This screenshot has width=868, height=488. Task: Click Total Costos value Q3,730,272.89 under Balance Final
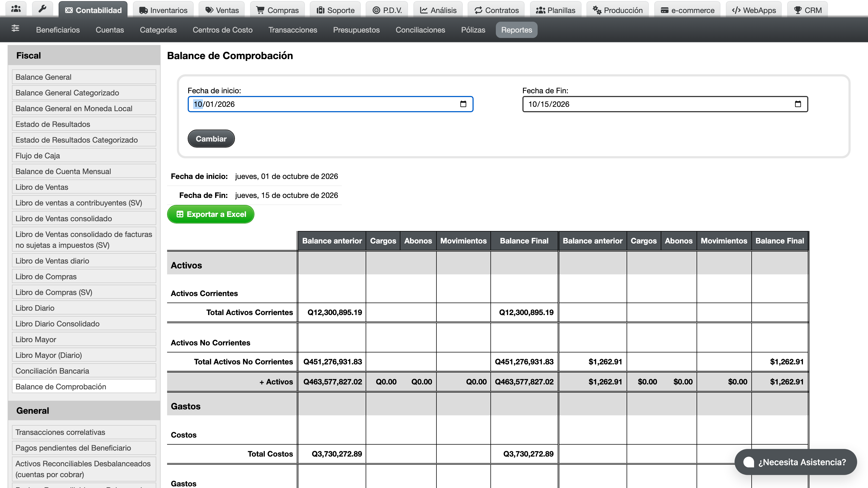point(528,454)
